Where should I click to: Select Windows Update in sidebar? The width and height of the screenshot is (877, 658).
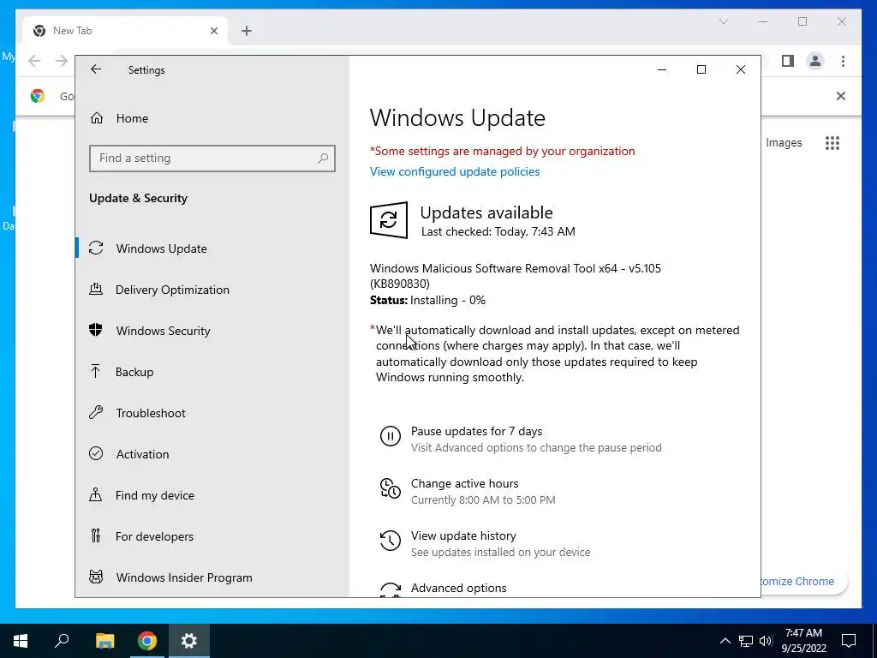pyautogui.click(x=161, y=248)
